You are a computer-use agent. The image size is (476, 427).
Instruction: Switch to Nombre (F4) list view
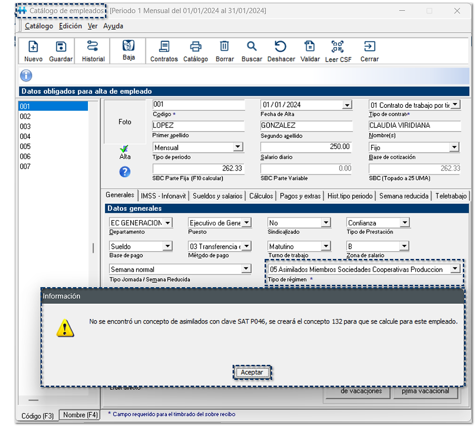(x=80, y=415)
